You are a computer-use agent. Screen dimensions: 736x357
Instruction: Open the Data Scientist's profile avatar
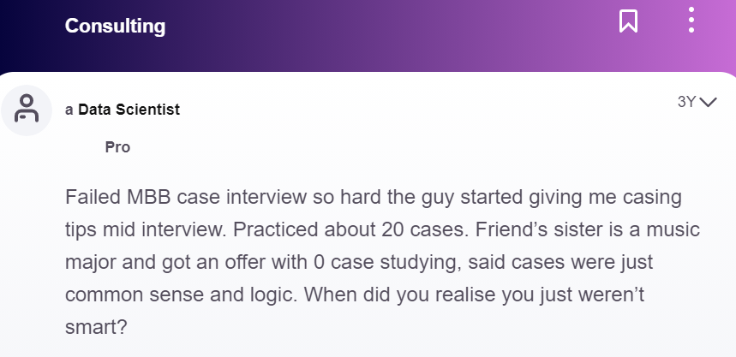[x=27, y=110]
